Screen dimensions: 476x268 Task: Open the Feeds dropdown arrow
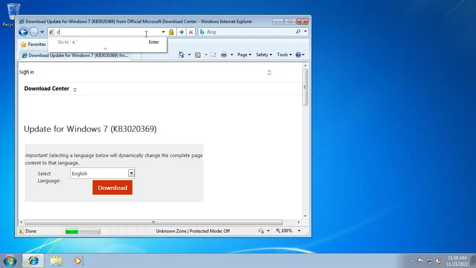pyautogui.click(x=206, y=55)
